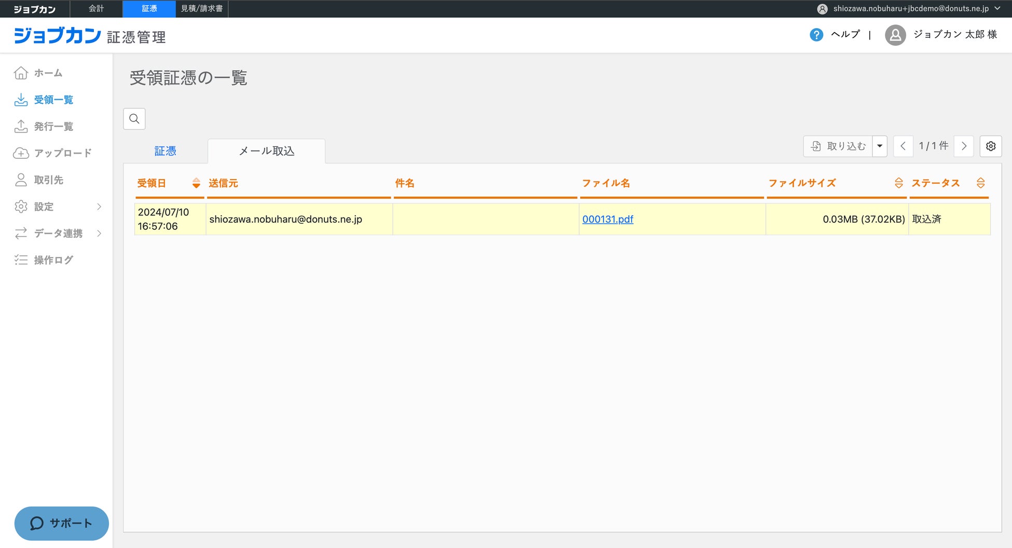Viewport: 1012px width, 548px height.
Task: Open 取り込む dropdown arrow
Action: click(880, 146)
